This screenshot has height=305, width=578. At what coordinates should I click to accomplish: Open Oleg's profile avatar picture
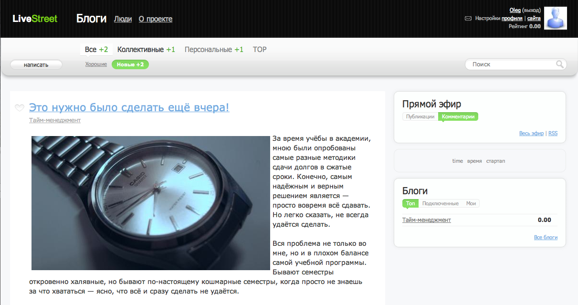tap(555, 18)
